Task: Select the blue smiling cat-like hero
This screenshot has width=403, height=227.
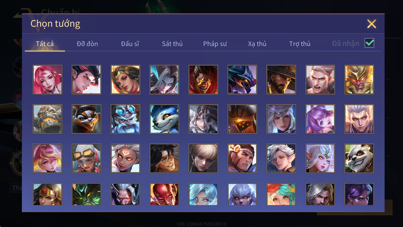Action: [164, 119]
